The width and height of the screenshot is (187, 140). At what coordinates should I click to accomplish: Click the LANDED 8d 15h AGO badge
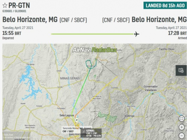(x=165, y=6)
